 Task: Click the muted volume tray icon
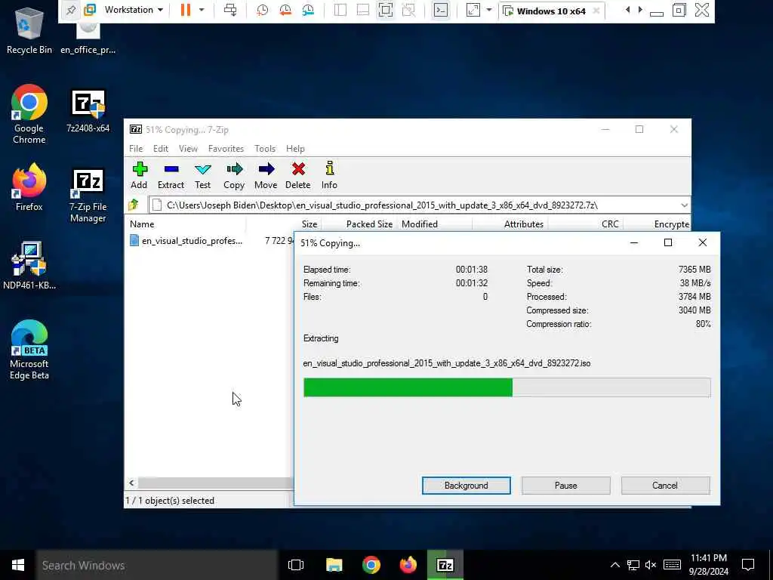[x=651, y=565]
